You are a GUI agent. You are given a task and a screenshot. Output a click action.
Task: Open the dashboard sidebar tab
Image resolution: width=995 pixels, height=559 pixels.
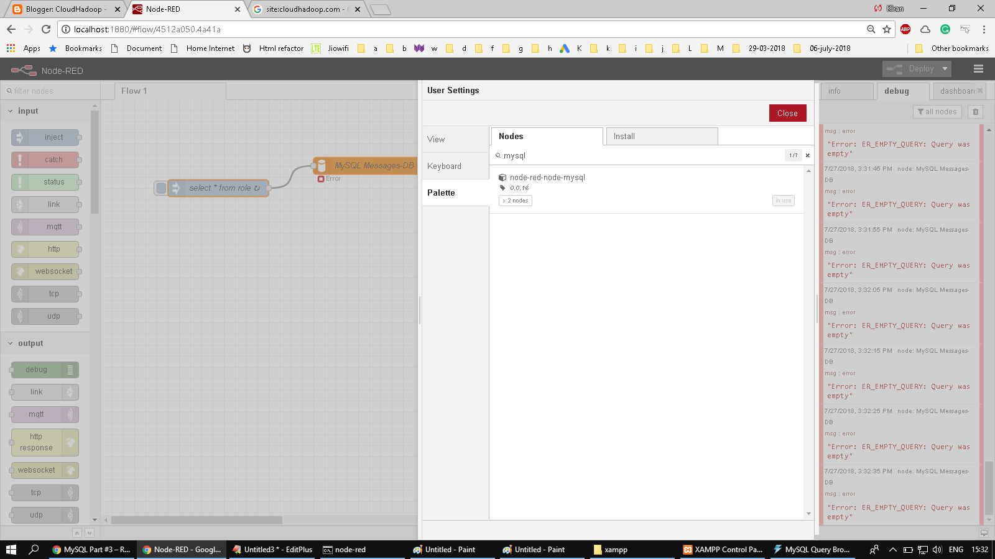[x=958, y=91]
